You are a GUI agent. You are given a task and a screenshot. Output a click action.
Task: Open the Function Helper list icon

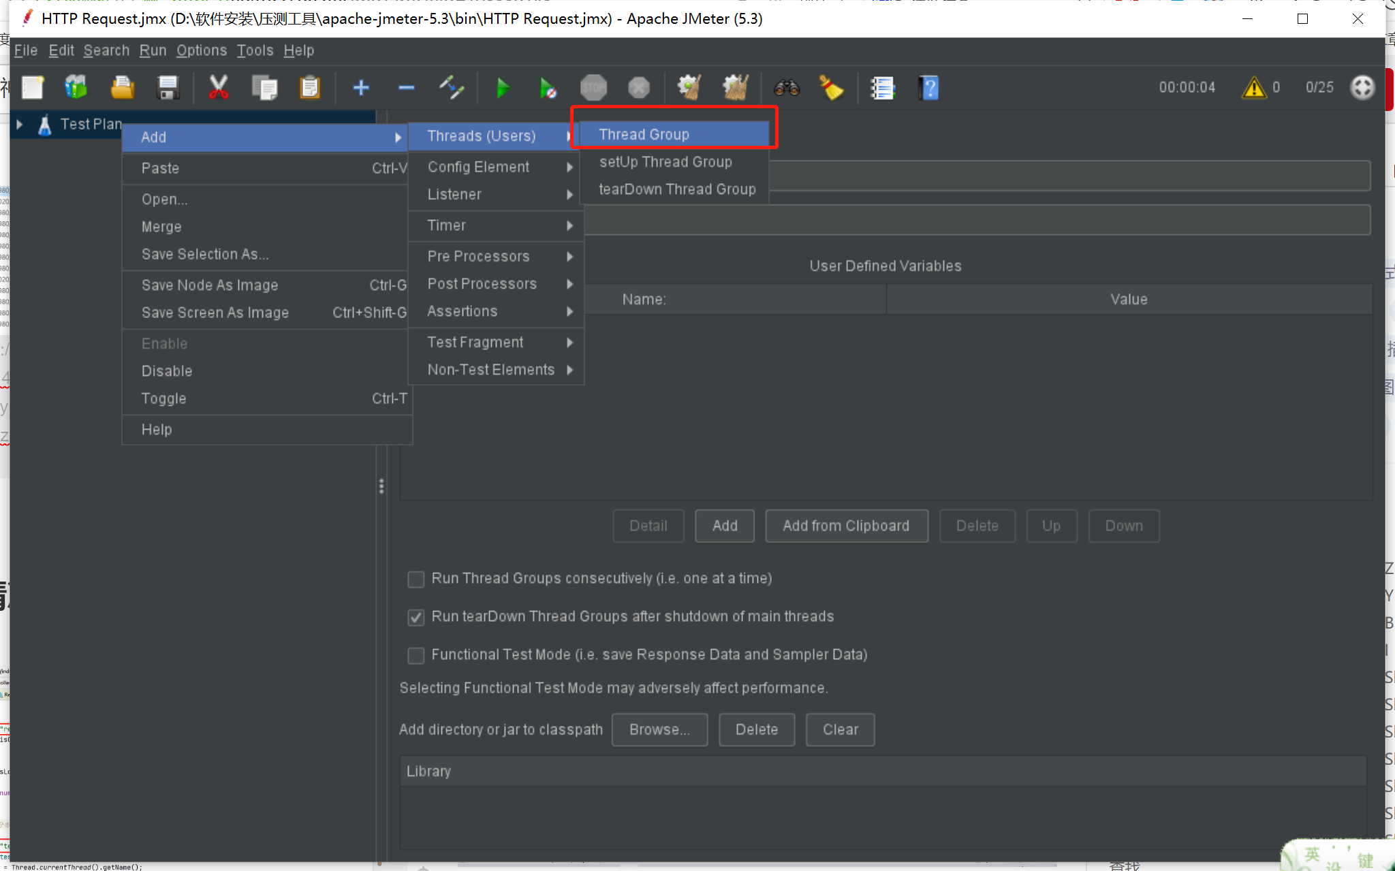[x=882, y=88]
